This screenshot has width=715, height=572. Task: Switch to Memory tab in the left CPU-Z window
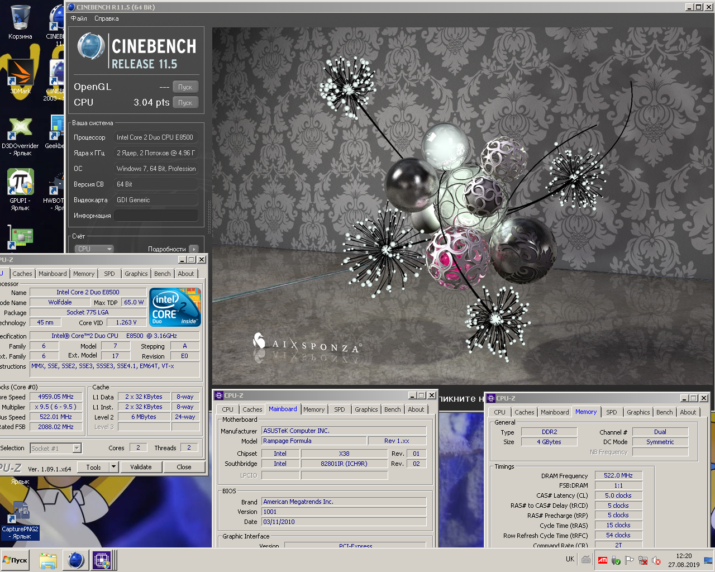point(84,274)
